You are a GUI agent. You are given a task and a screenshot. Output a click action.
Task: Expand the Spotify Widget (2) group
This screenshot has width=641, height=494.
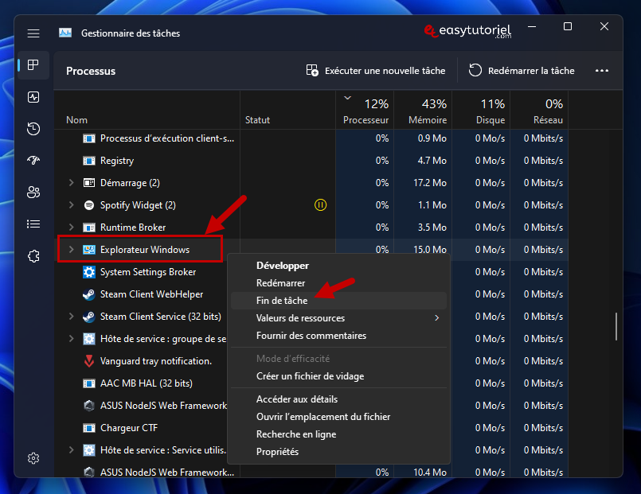click(71, 205)
